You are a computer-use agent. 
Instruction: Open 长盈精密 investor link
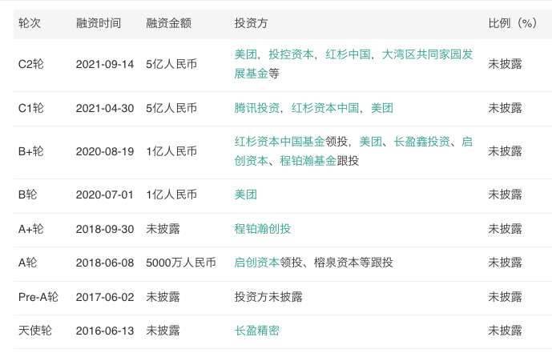coord(257,331)
